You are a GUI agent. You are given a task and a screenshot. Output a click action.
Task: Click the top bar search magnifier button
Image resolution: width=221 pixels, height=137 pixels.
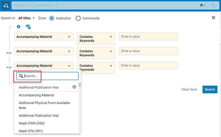click(x=213, y=5)
